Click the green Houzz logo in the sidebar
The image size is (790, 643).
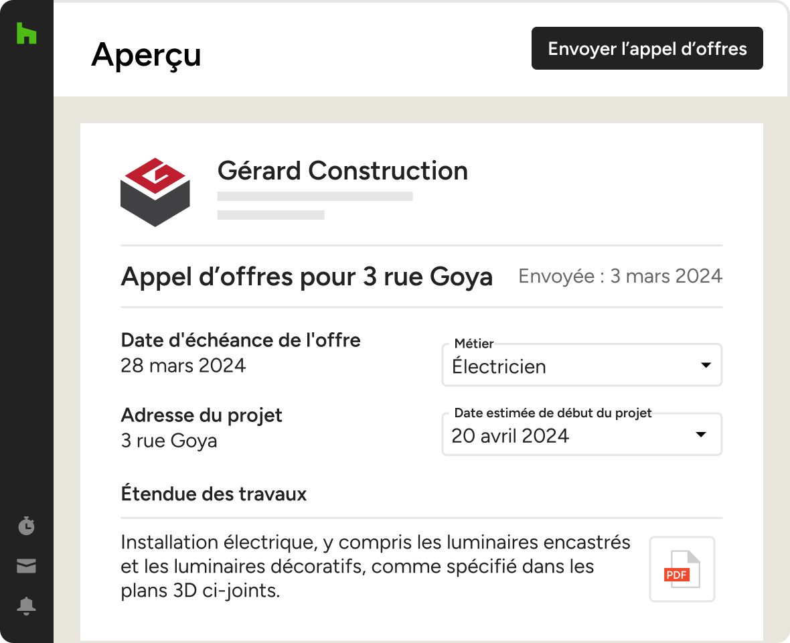point(26,33)
